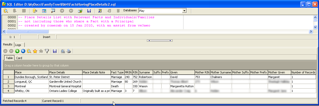
Task: Click the Mother Given column header
Action: point(279,72)
